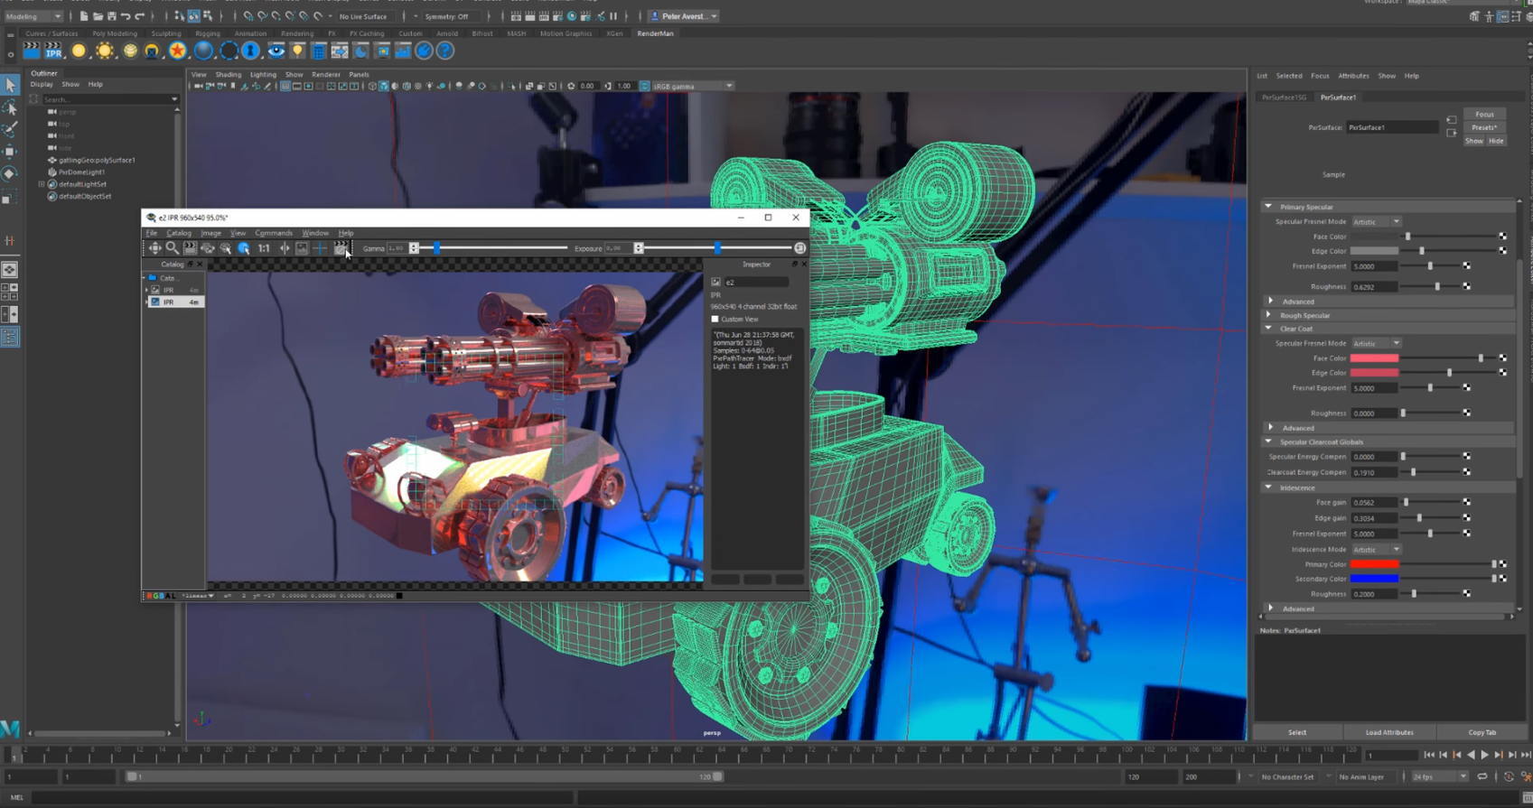This screenshot has height=808, width=1533.
Task: Click checker map button beside Primary Color
Action: pyautogui.click(x=1502, y=564)
